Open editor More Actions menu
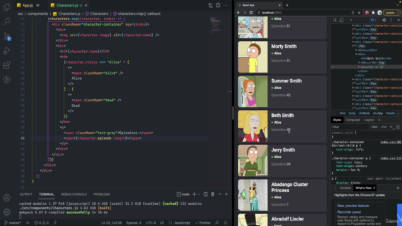The image size is (402, 226). (225, 6)
